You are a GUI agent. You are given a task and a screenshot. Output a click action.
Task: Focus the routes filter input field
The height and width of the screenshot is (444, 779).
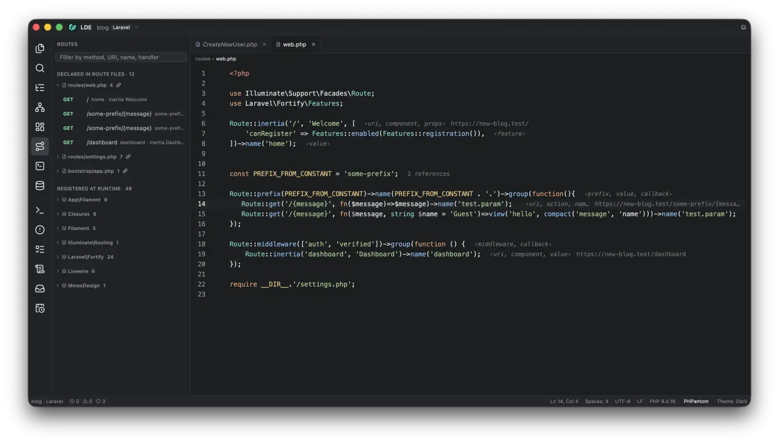click(x=121, y=58)
